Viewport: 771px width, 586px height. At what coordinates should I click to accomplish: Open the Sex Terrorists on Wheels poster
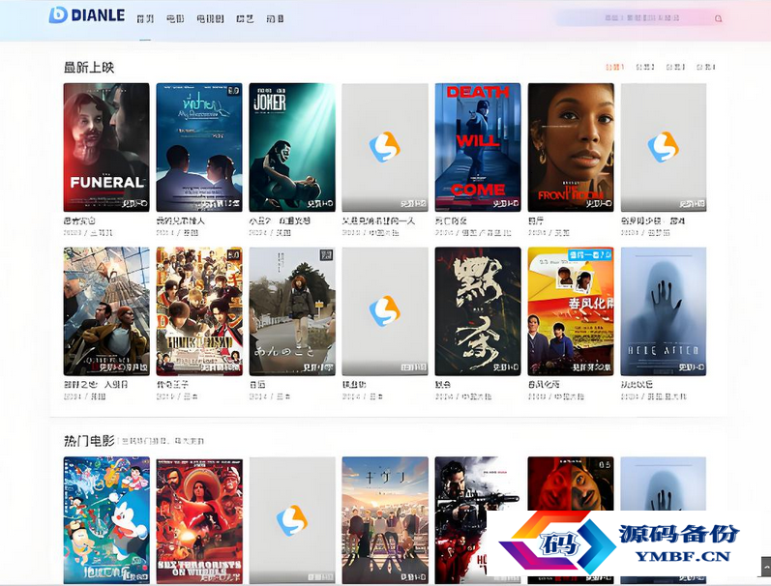[x=199, y=520]
